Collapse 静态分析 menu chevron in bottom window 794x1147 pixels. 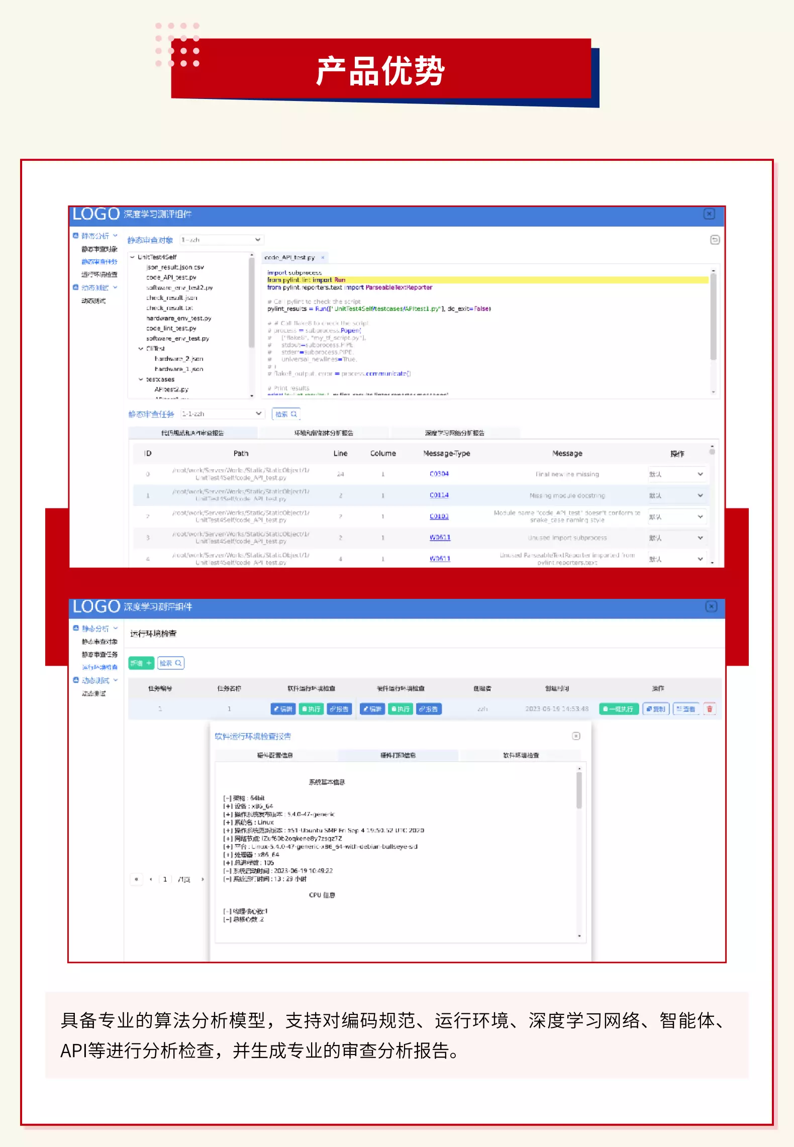point(115,628)
